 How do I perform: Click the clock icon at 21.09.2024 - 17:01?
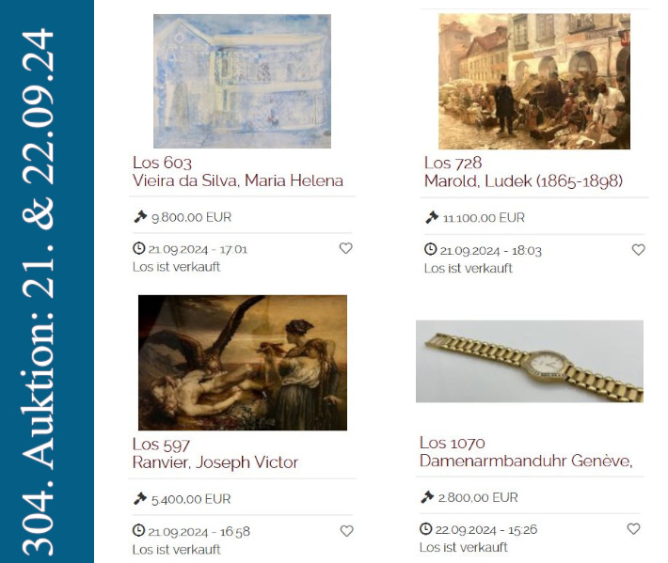tap(139, 248)
